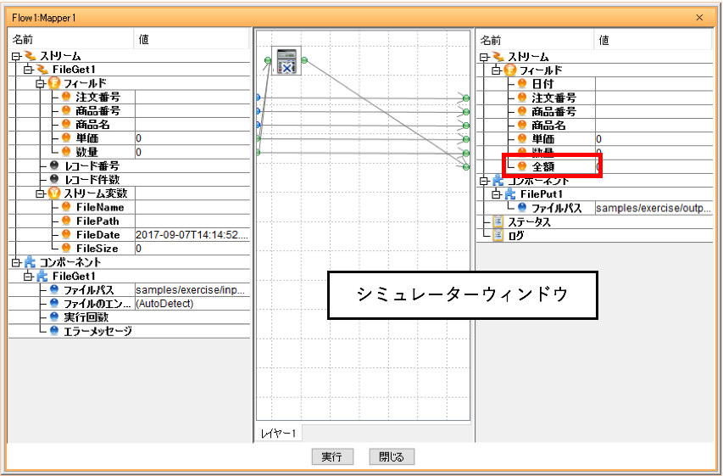
Task: Select the 日付 field row in right panel
Action: (x=595, y=83)
